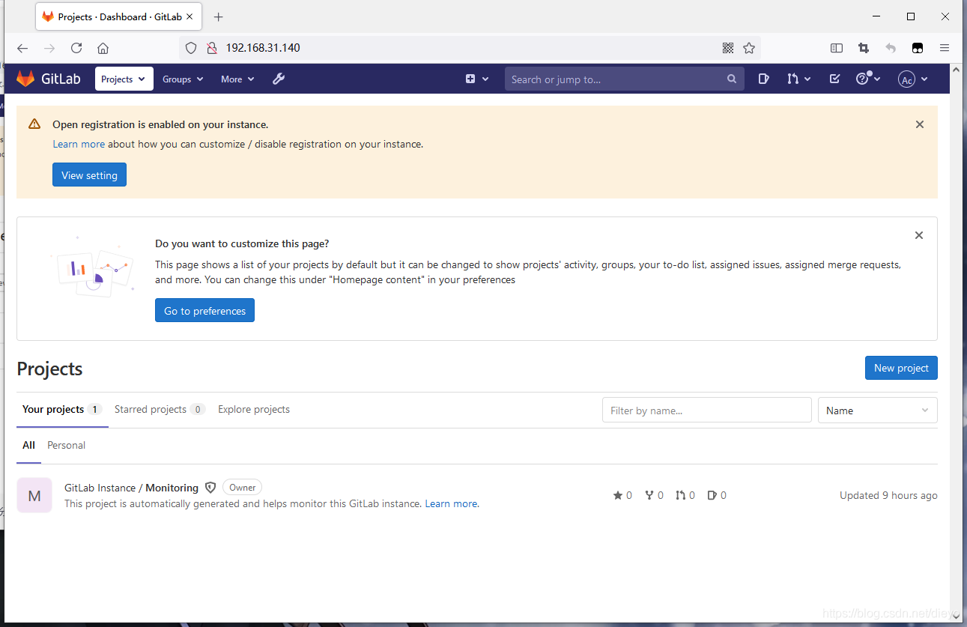Open Learn more link in registration banner
Viewport: 967px width, 627px height.
tap(79, 144)
